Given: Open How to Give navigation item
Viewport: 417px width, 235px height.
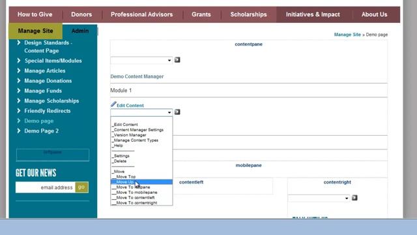Looking at the screenshot, I should [35, 14].
